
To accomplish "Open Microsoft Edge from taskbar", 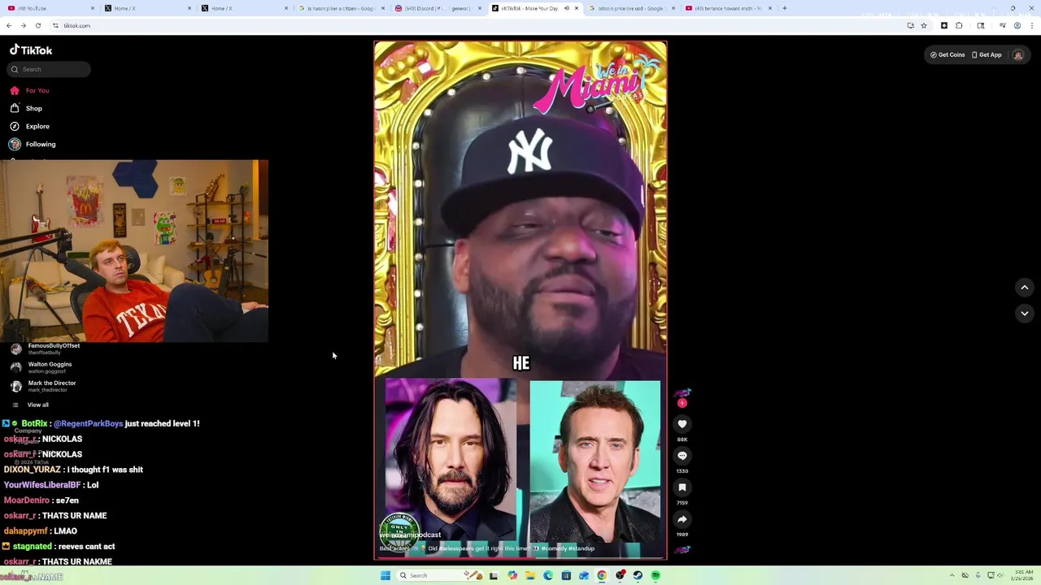I will [x=547, y=575].
